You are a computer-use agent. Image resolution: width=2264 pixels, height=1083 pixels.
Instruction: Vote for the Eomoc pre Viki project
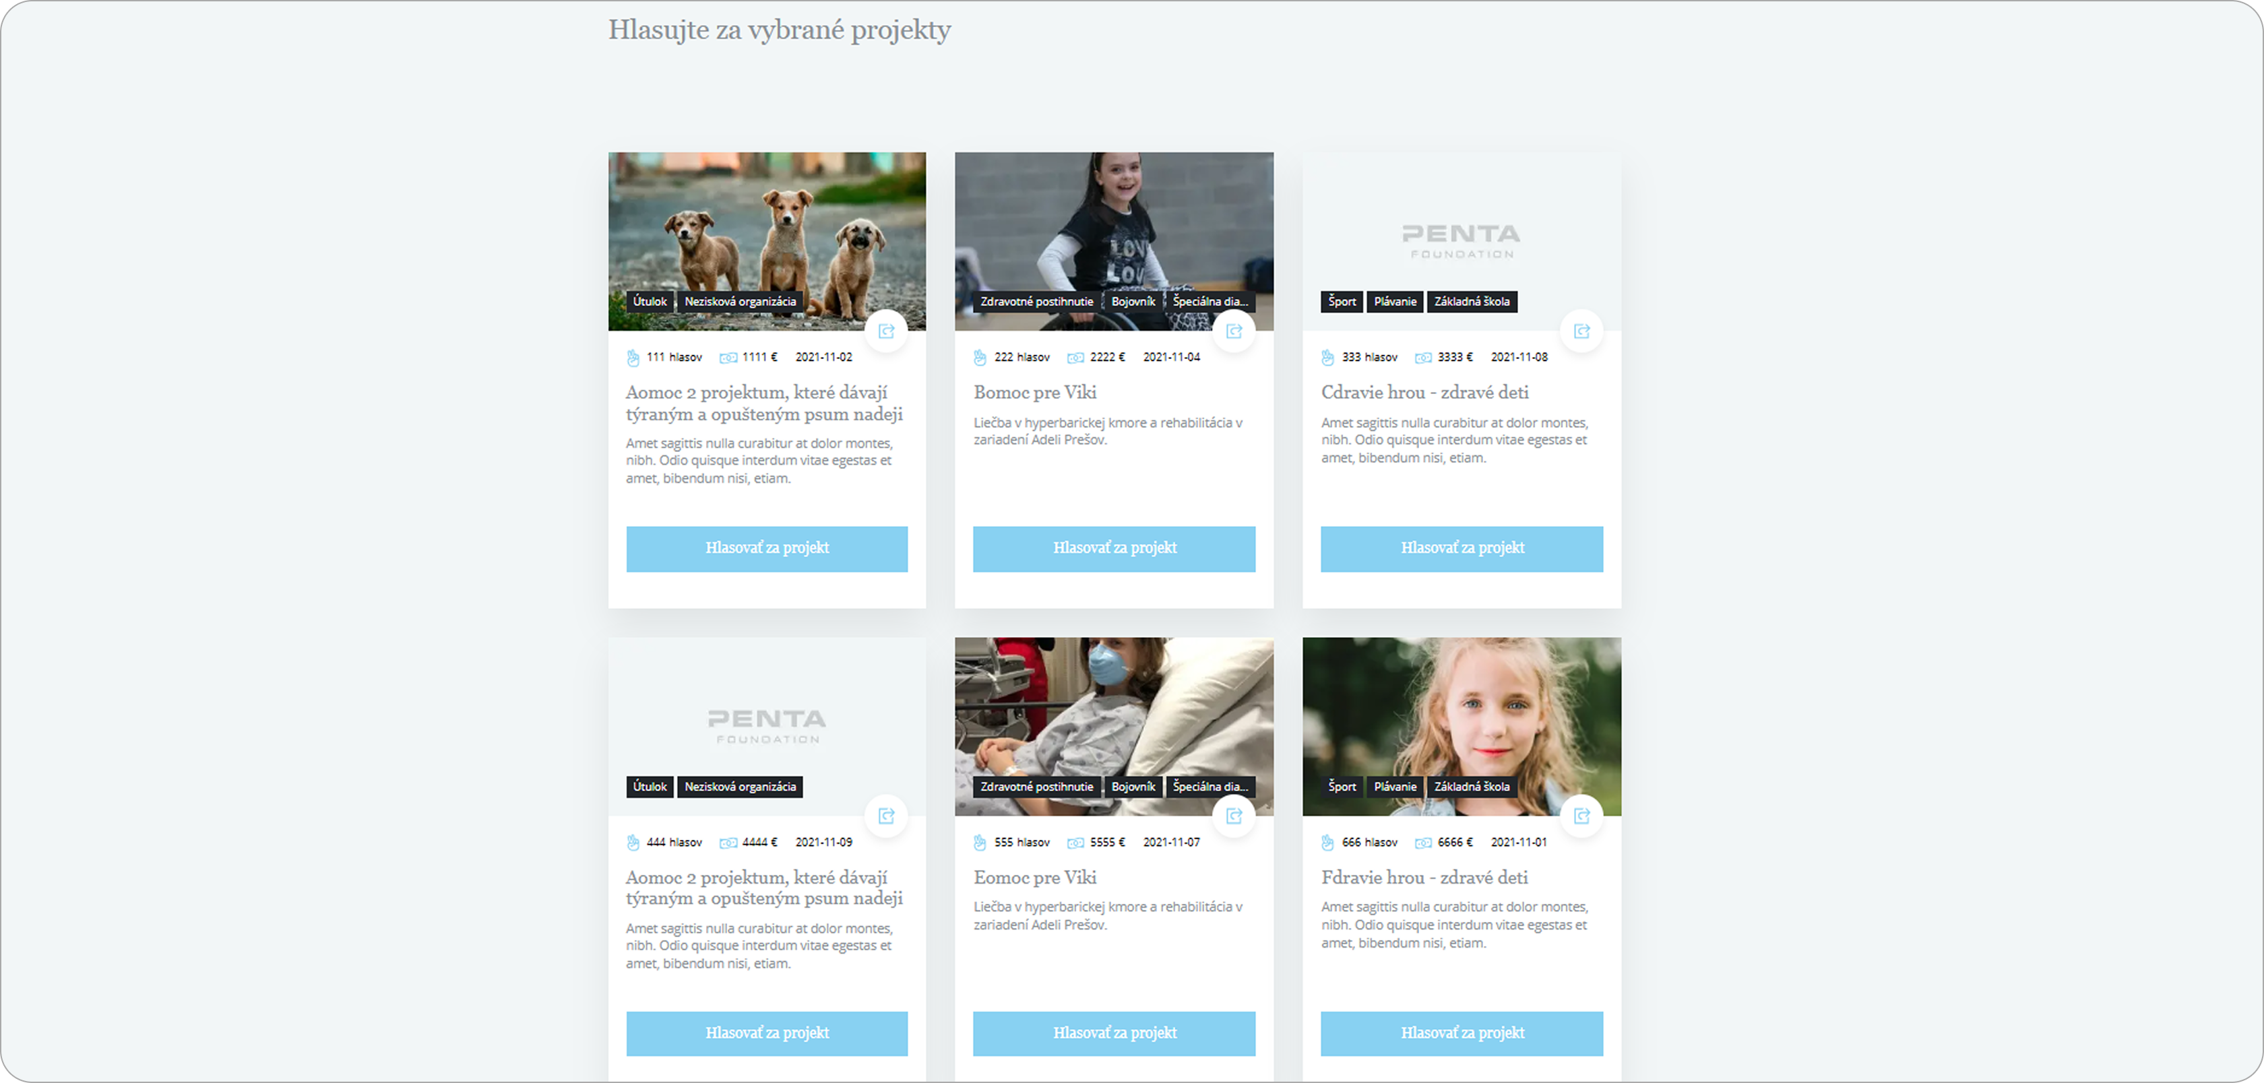point(1114,1034)
